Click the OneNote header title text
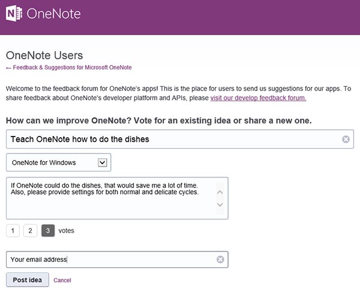This screenshot has height=293, width=360. pos(54,14)
